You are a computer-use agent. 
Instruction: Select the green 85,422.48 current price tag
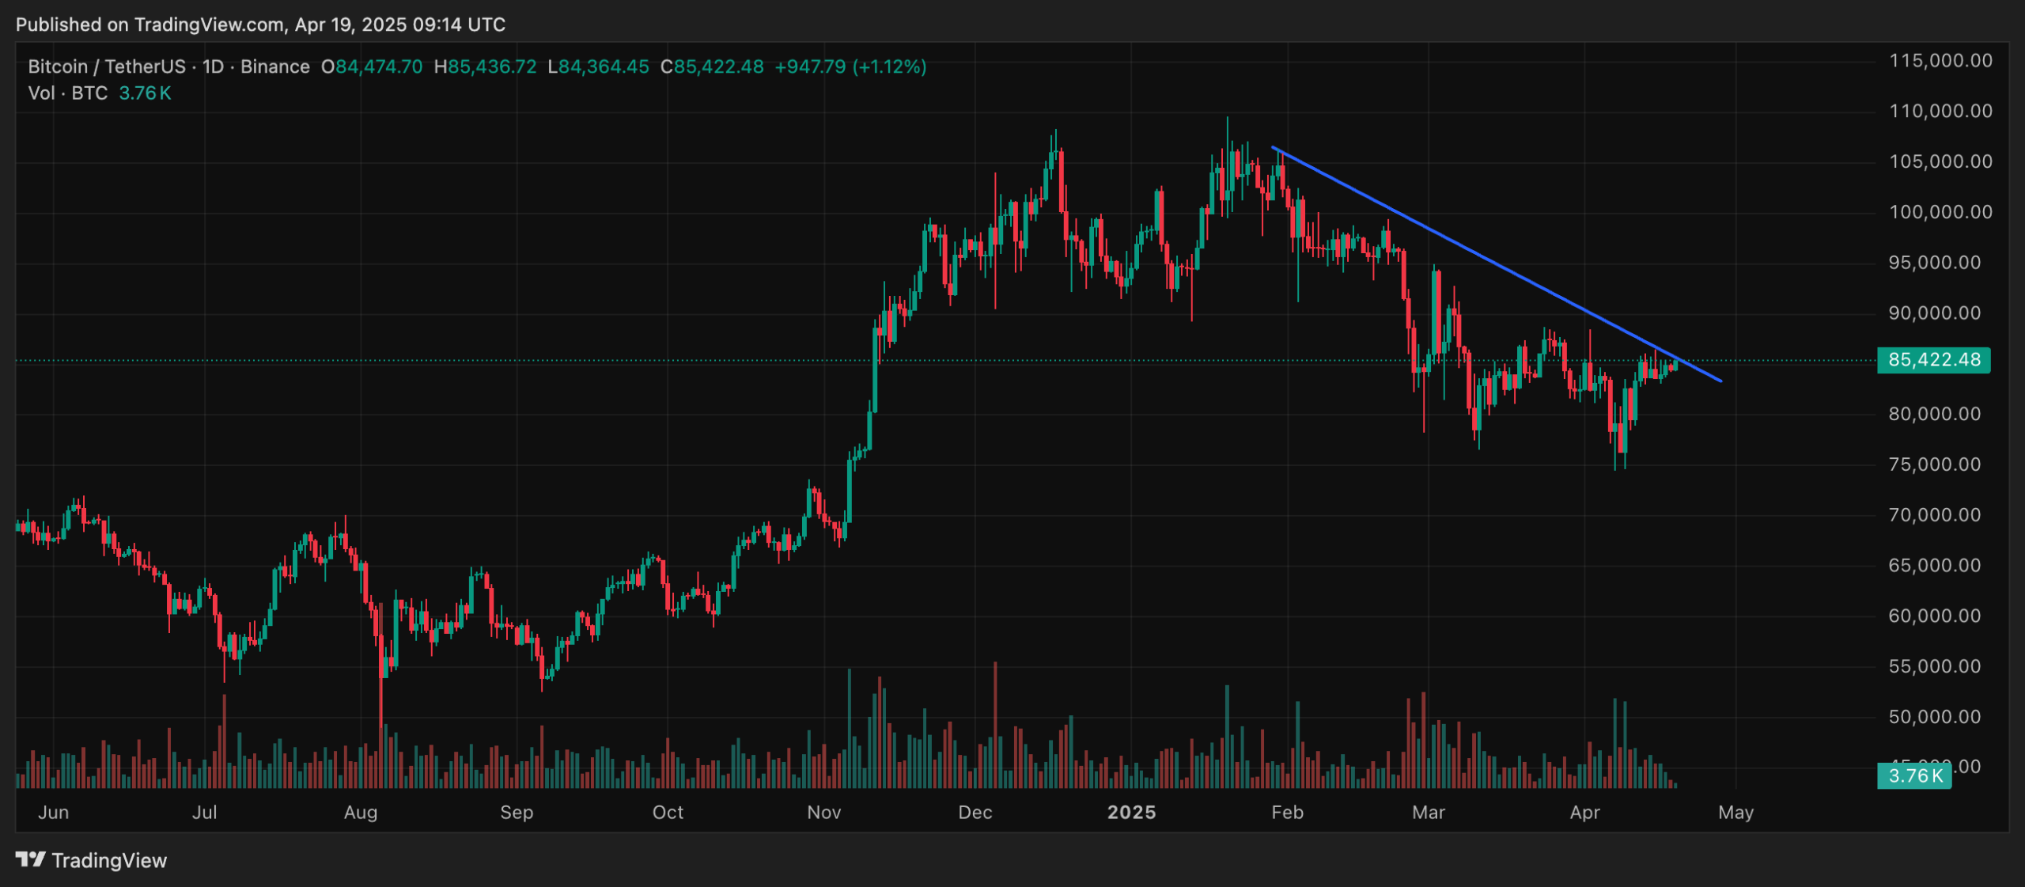point(1933,360)
